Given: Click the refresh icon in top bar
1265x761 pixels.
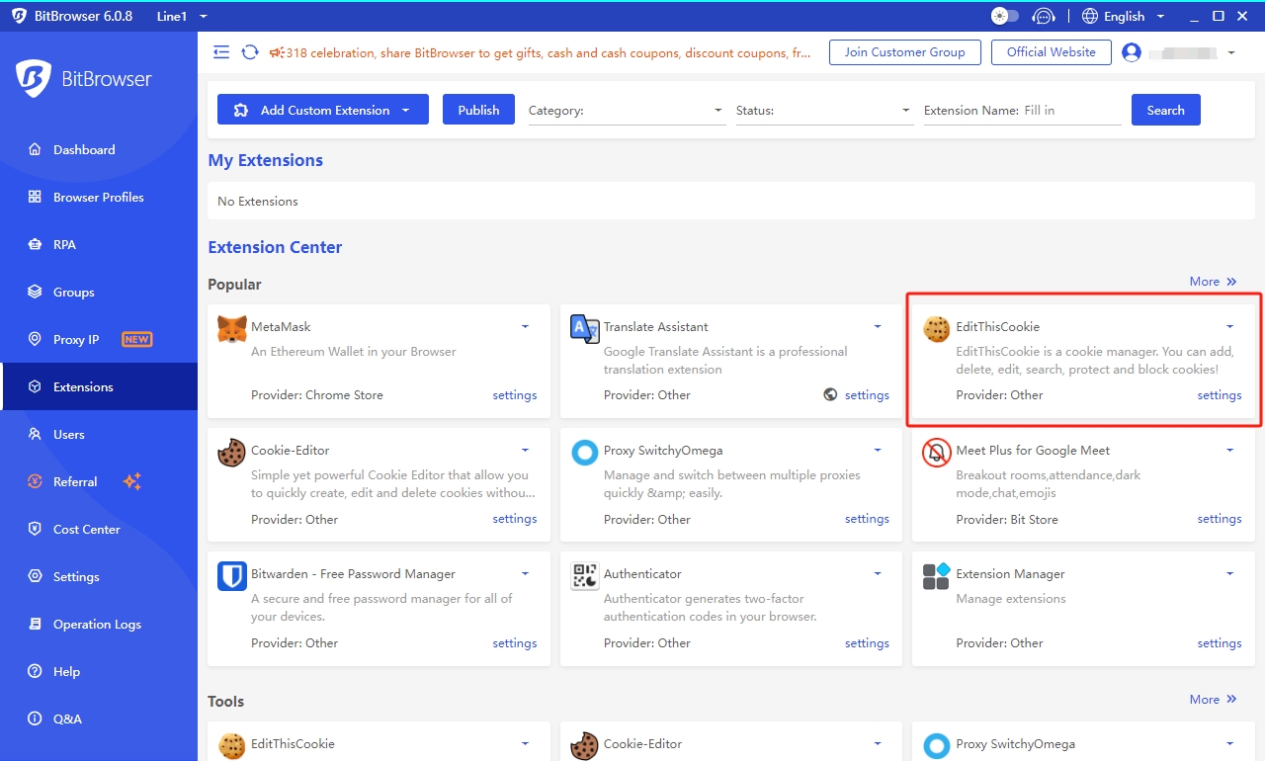Looking at the screenshot, I should pyautogui.click(x=250, y=52).
